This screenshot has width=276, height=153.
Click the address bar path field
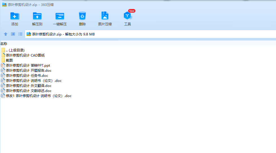coord(150,34)
